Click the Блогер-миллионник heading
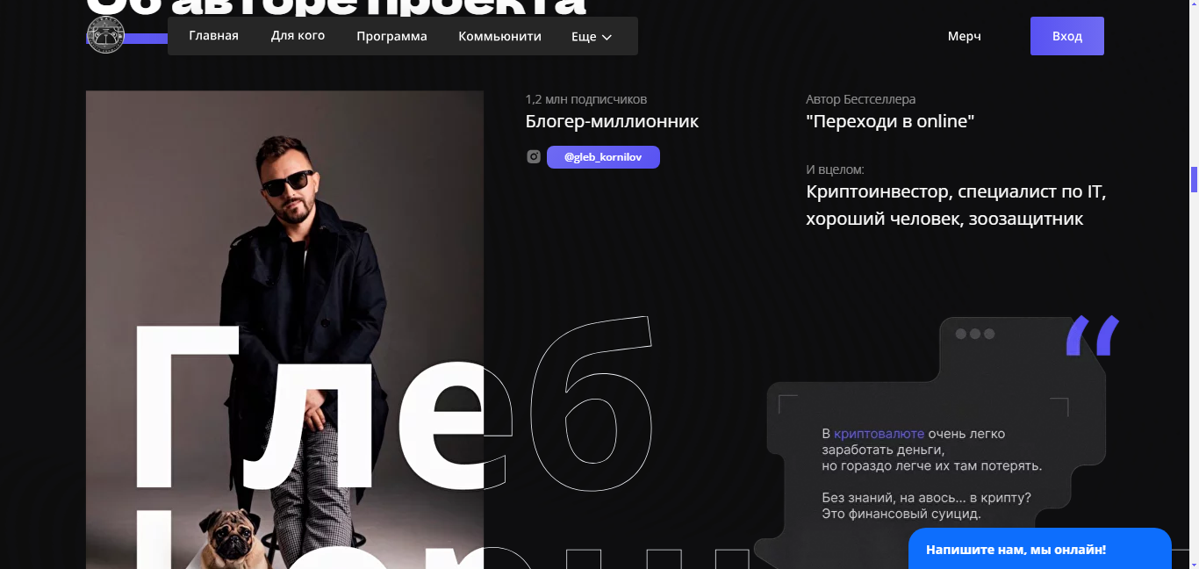The height and width of the screenshot is (569, 1199). [612, 121]
